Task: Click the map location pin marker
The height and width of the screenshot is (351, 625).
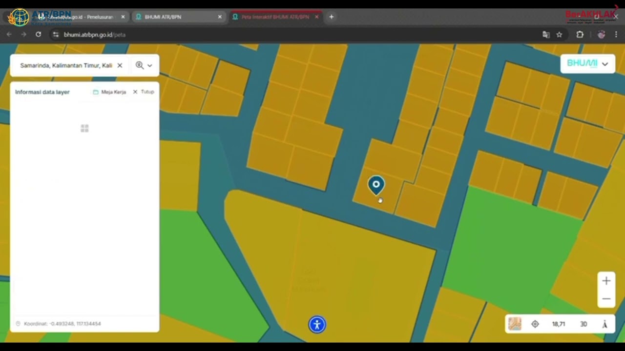Action: [376, 185]
